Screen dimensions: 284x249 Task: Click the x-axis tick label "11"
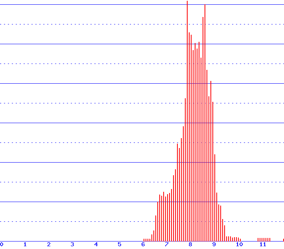point(263,244)
